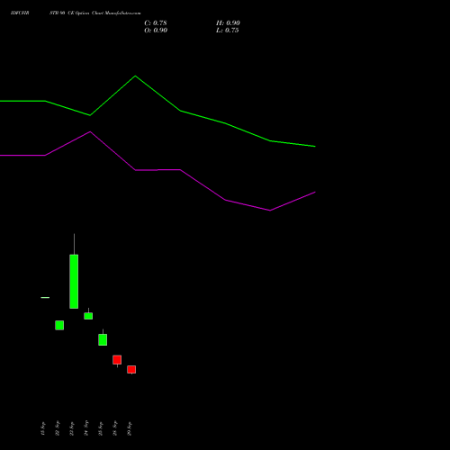The height and width of the screenshot is (450, 450).
Task: Click the low value L: 0.75
Action: [228, 31]
